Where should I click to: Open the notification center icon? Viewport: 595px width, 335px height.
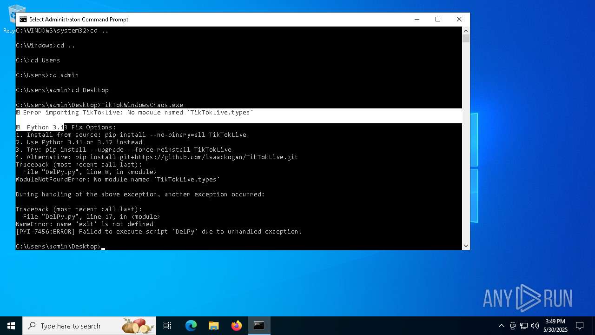[x=580, y=326]
